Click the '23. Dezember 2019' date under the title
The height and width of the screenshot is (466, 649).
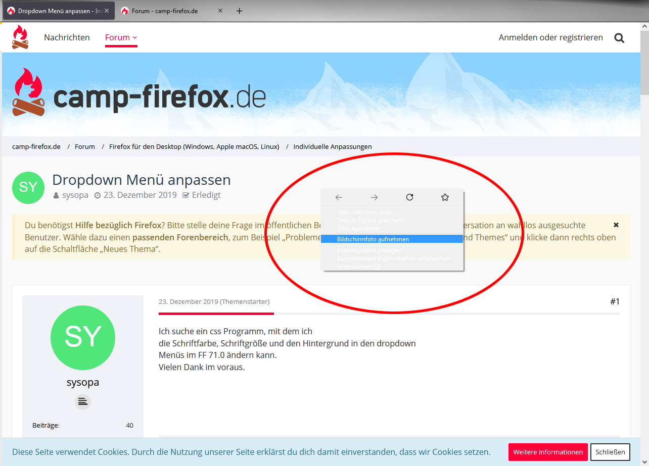(140, 195)
